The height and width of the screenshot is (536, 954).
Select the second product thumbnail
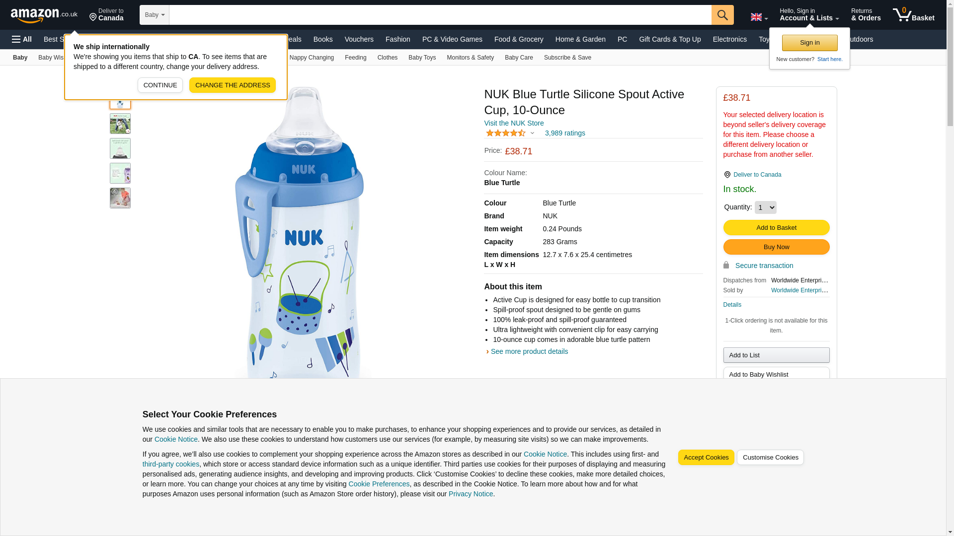click(x=120, y=124)
